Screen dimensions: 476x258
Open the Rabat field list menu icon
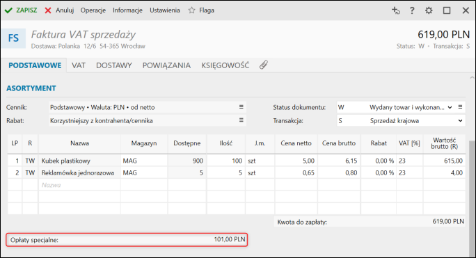click(x=241, y=120)
